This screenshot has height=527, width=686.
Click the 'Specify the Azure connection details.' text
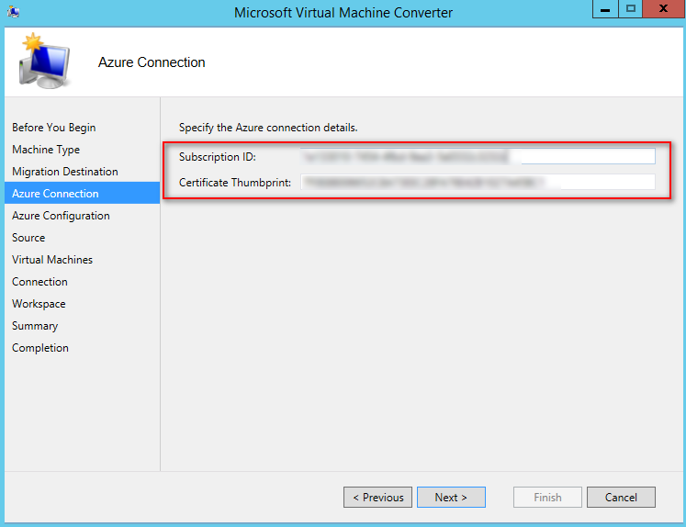[268, 128]
